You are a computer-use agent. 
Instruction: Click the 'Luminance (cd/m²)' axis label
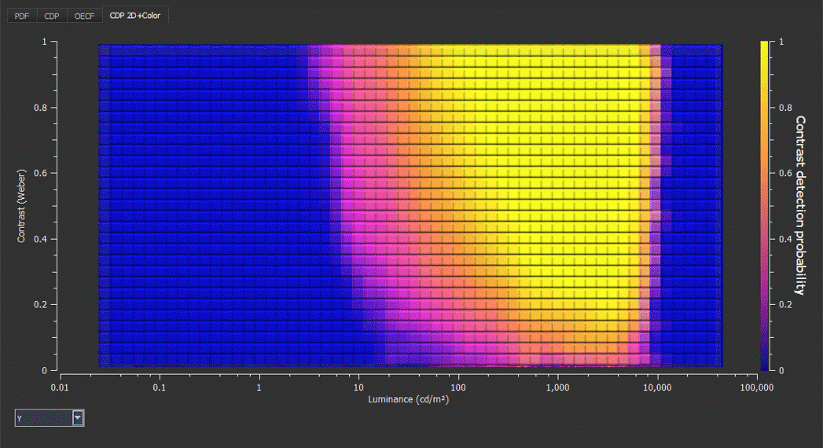click(408, 399)
